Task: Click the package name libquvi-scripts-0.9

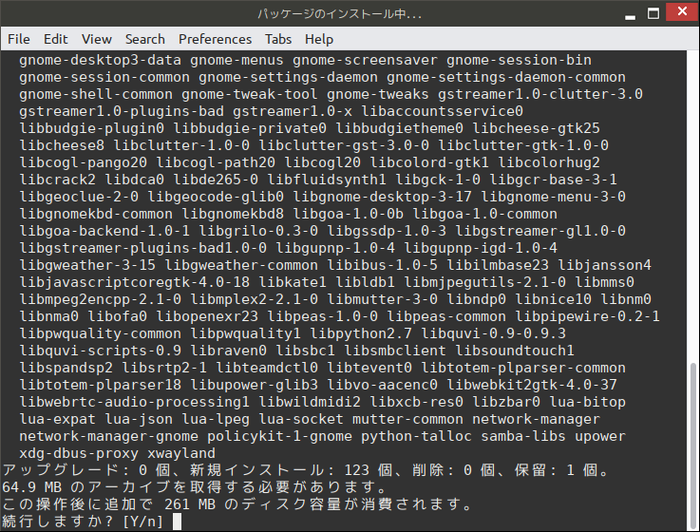Action: click(x=100, y=351)
